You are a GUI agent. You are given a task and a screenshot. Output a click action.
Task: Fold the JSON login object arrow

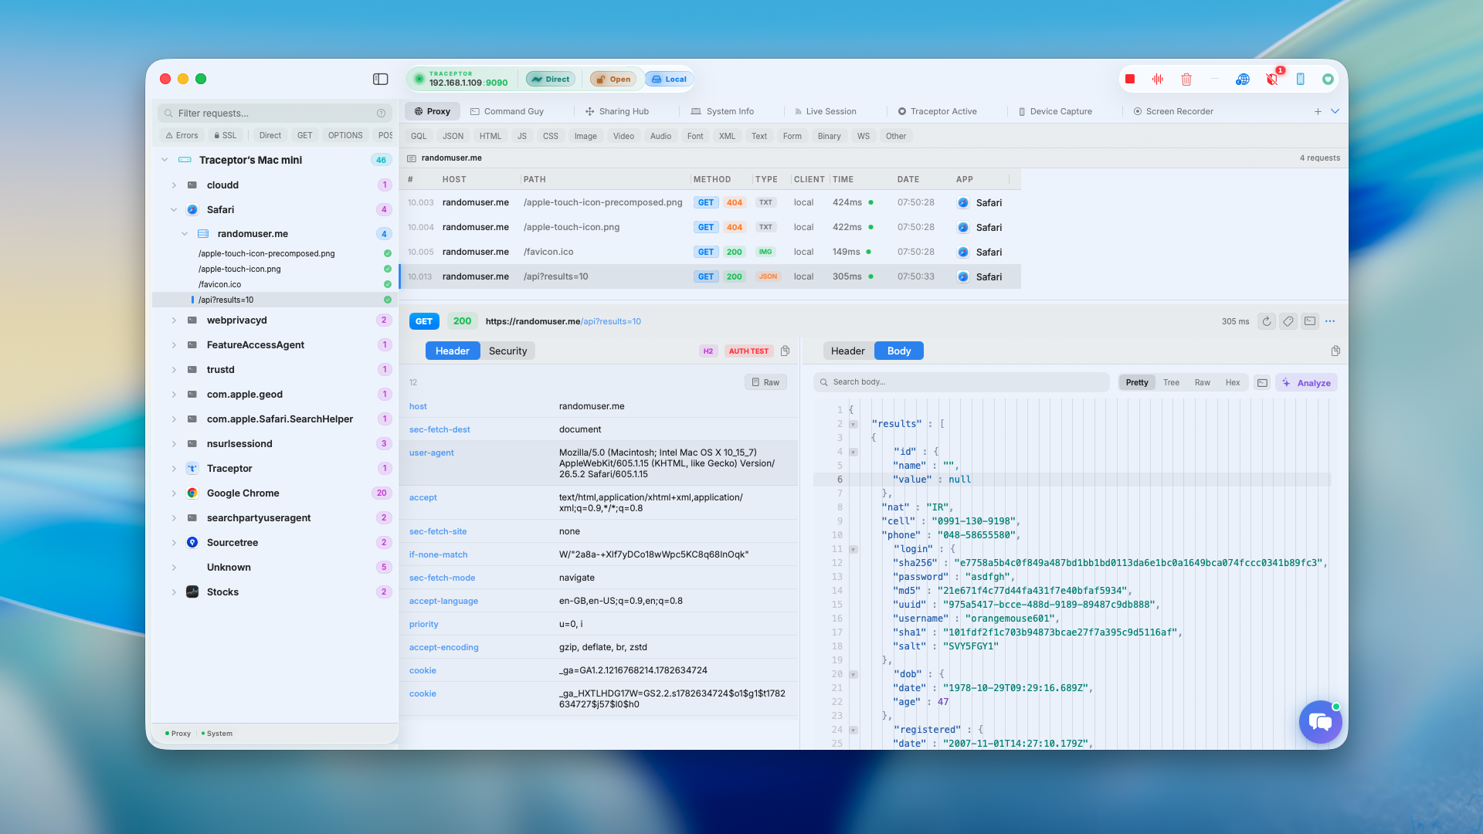pyautogui.click(x=853, y=550)
